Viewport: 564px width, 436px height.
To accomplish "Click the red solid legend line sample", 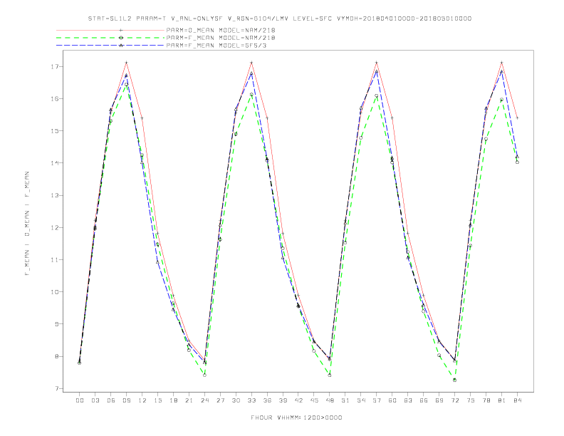I will (x=110, y=30).
